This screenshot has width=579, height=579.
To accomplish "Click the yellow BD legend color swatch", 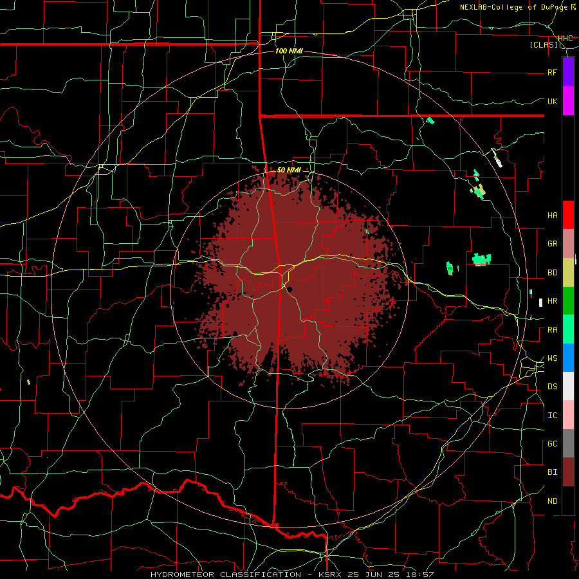I will 568,272.
